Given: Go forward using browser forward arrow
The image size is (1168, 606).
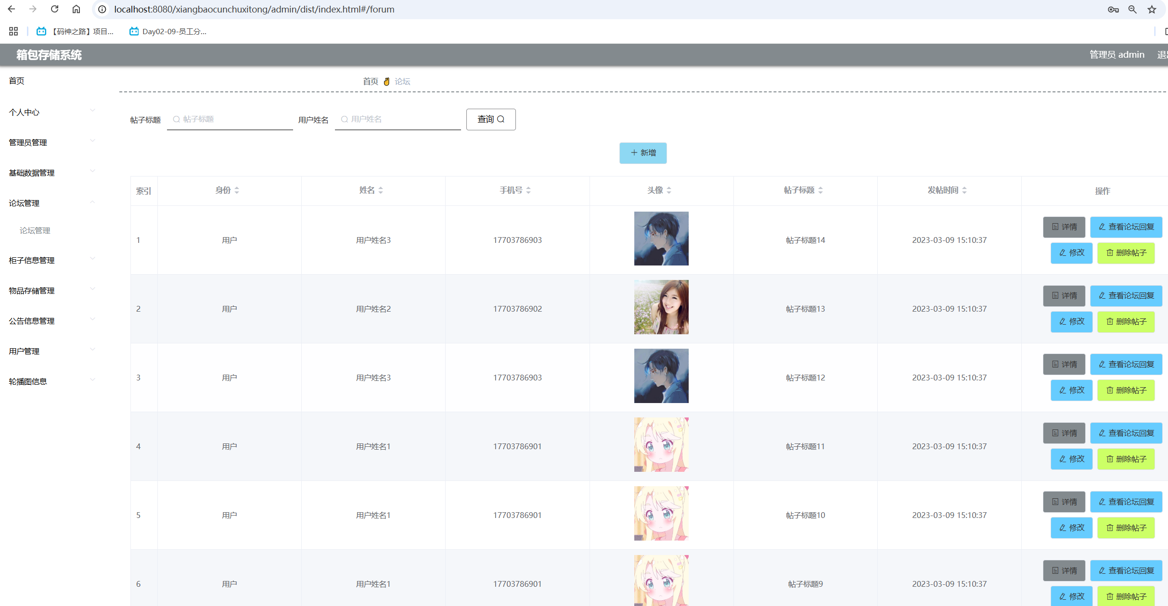Looking at the screenshot, I should pyautogui.click(x=33, y=9).
